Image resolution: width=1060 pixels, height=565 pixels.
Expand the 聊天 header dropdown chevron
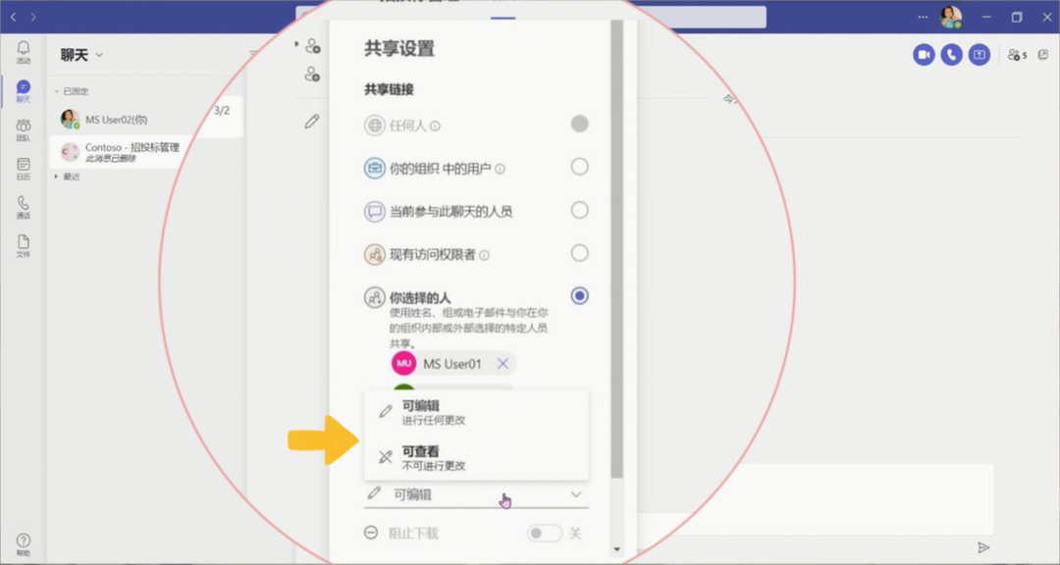[99, 55]
